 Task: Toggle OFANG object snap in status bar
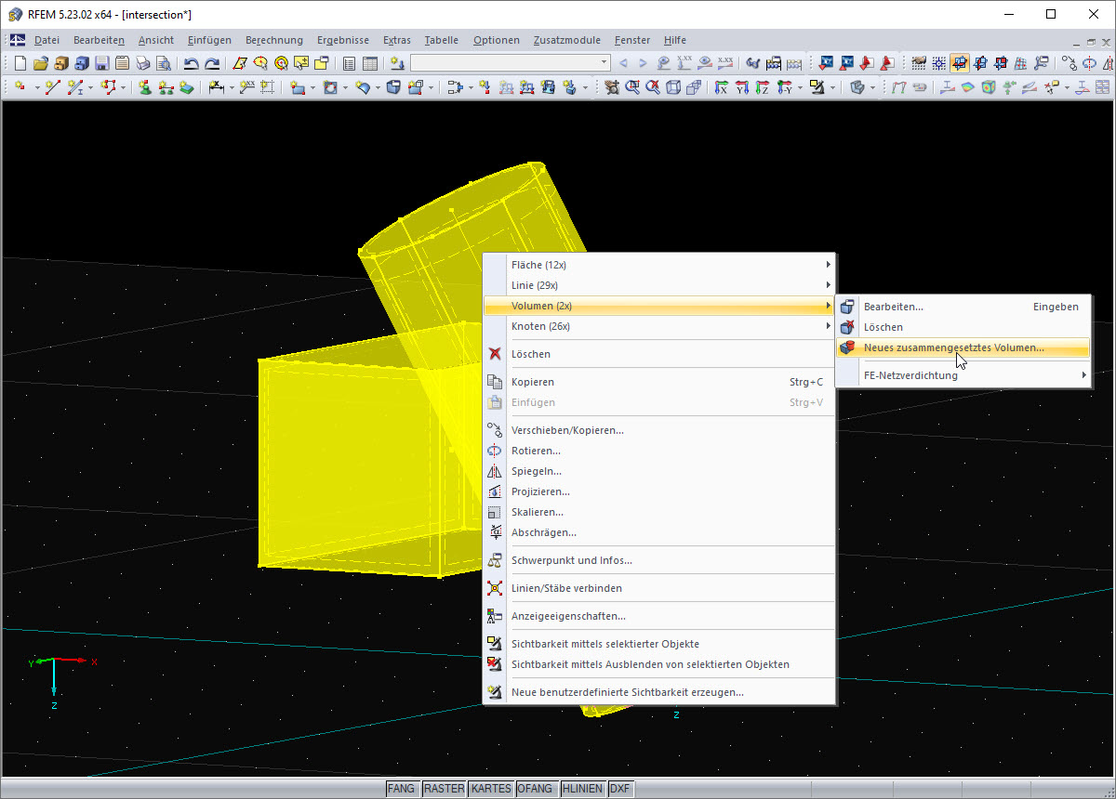[x=536, y=789]
